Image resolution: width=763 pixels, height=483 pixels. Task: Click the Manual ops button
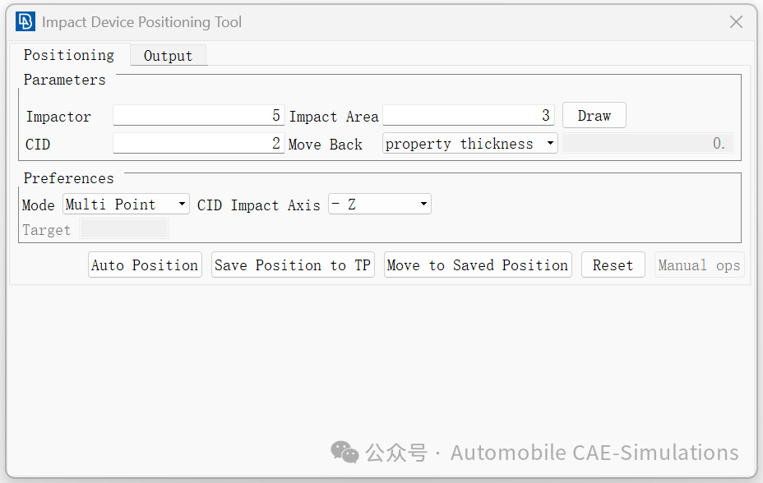coord(699,264)
